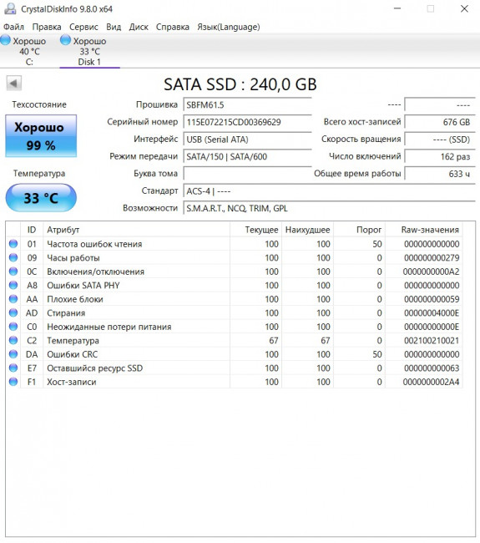Click the CrystalDiskInfo app icon in title bar
Screen dimensions: 480x543
point(10,8)
